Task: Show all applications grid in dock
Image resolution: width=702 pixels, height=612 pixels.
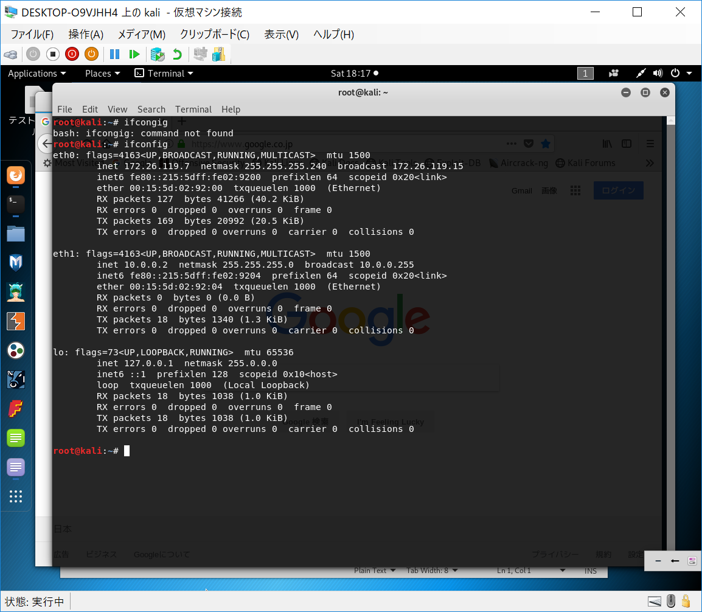Action: (x=16, y=496)
